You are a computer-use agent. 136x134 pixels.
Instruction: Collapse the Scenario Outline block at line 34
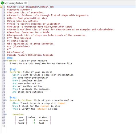pos(6,100)
